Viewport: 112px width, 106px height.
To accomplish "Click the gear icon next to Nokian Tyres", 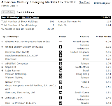I will (60, 82).
